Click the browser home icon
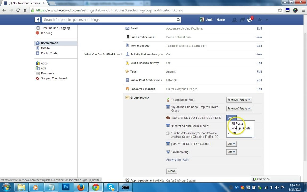This screenshot has width=307, height=192. (x=25, y=10)
